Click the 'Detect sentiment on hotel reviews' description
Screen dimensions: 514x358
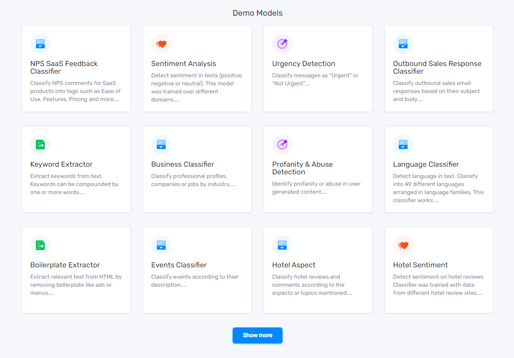(x=439, y=285)
